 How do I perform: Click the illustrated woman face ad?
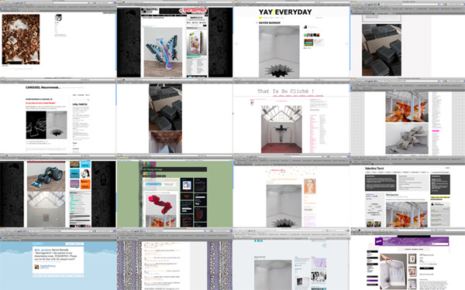(x=85, y=173)
